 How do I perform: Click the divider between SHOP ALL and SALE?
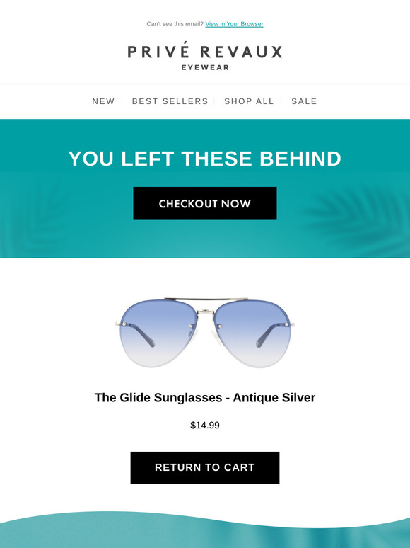point(282,101)
